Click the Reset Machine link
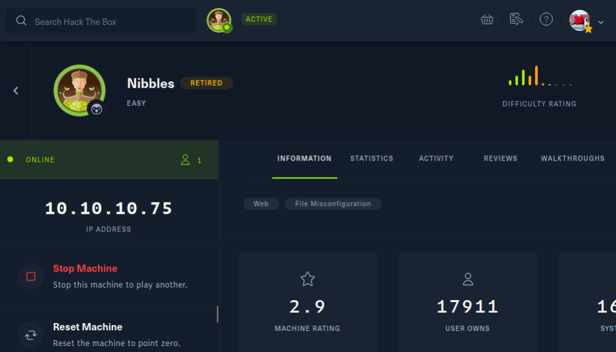 88,327
